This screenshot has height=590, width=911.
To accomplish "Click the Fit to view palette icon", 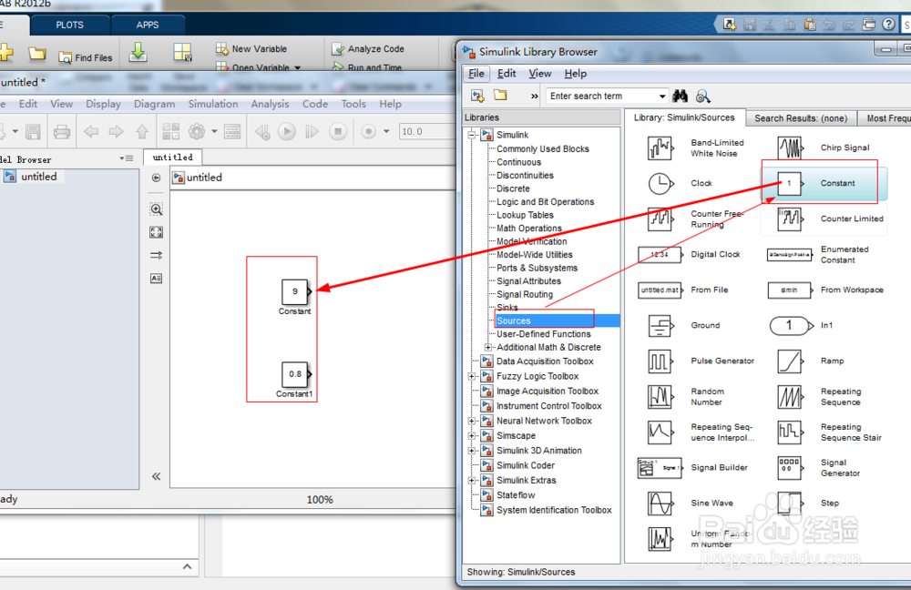I will (157, 232).
